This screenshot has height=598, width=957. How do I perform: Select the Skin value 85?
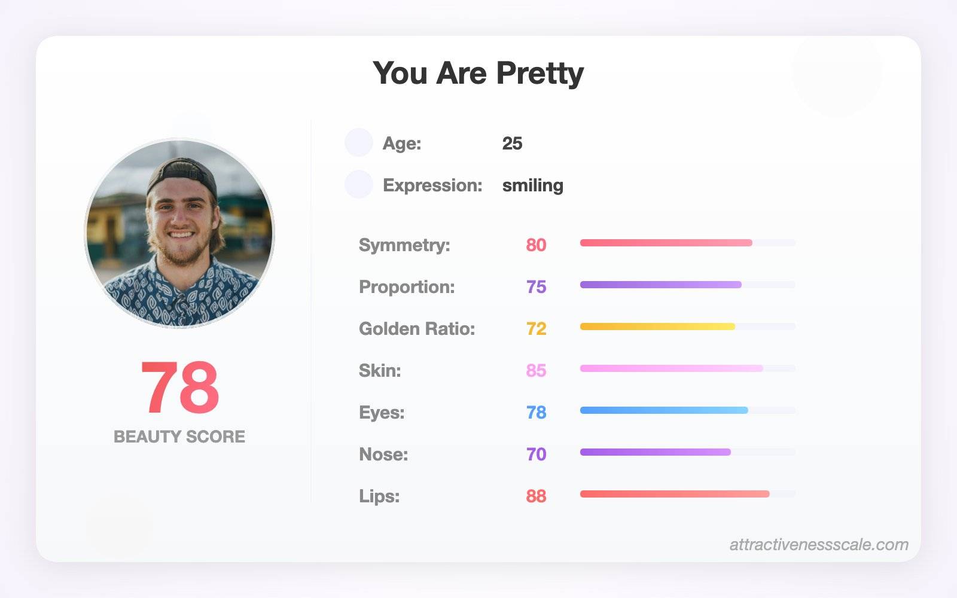[536, 371]
